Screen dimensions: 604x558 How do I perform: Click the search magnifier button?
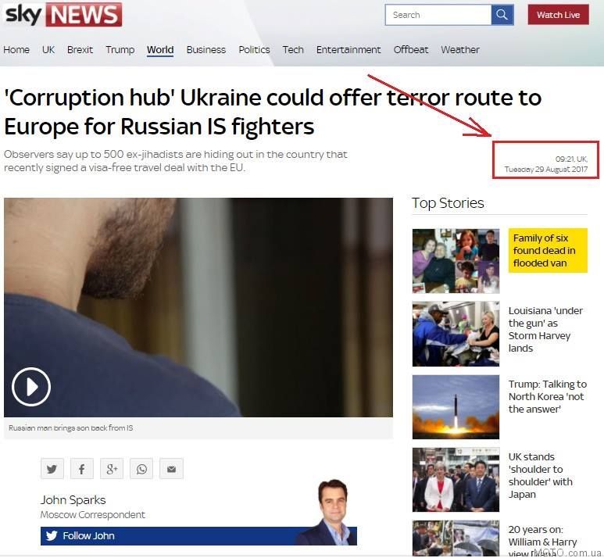point(502,15)
